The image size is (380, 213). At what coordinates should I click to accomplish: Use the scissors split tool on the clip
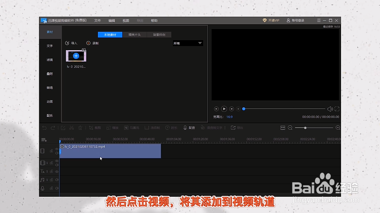pos(72,128)
